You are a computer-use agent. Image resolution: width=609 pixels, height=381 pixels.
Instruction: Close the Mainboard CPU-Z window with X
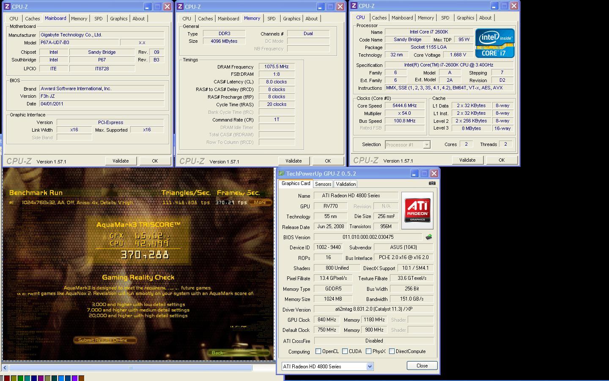point(167,7)
